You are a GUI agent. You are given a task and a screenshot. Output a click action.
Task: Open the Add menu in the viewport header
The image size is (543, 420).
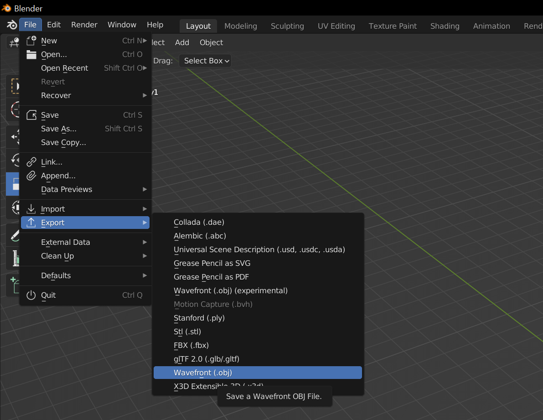pyautogui.click(x=182, y=42)
